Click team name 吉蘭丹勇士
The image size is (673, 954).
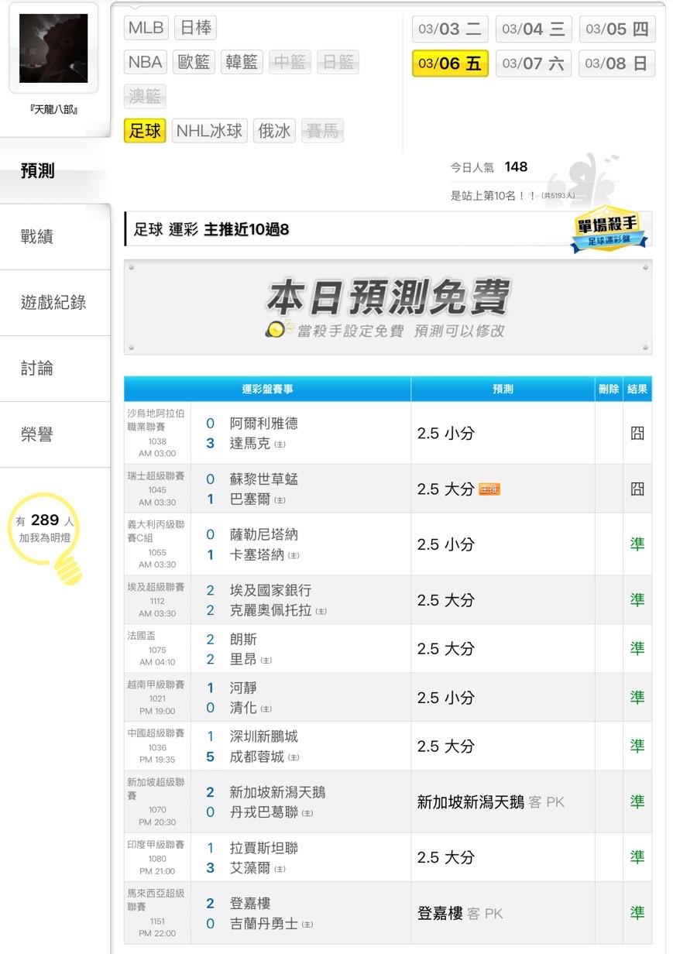(264, 924)
